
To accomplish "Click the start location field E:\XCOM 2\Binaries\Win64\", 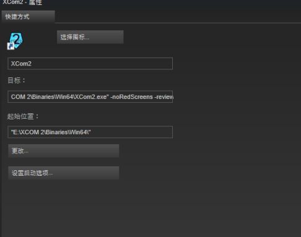I will (90, 132).
